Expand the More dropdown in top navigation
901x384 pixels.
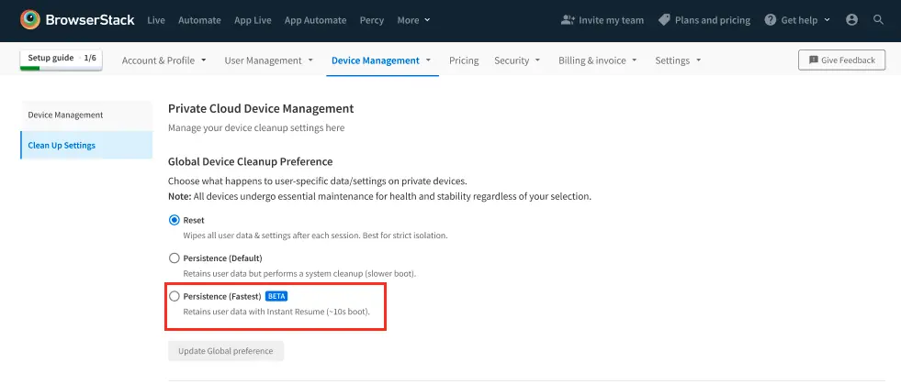pyautogui.click(x=413, y=20)
